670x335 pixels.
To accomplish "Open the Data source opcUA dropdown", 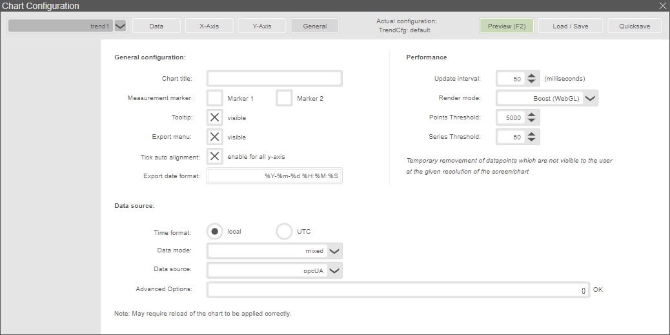I will pyautogui.click(x=334, y=271).
